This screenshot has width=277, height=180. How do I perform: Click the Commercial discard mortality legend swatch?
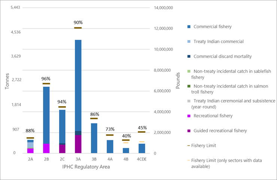click(x=188, y=57)
